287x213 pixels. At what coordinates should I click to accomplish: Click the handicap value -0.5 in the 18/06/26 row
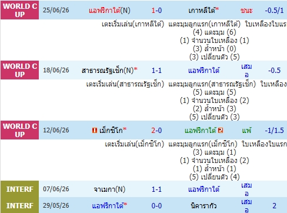(274, 70)
